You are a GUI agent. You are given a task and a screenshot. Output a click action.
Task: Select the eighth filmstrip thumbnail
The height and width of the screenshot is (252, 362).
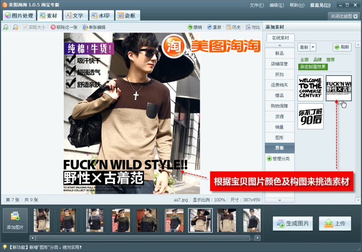(227, 220)
